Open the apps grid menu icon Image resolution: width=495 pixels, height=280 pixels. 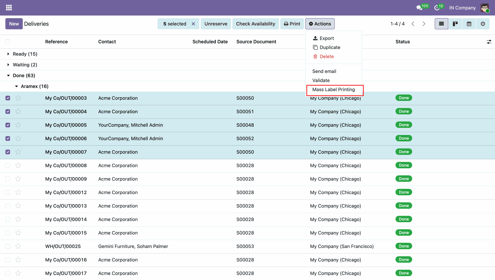[x=9, y=8]
